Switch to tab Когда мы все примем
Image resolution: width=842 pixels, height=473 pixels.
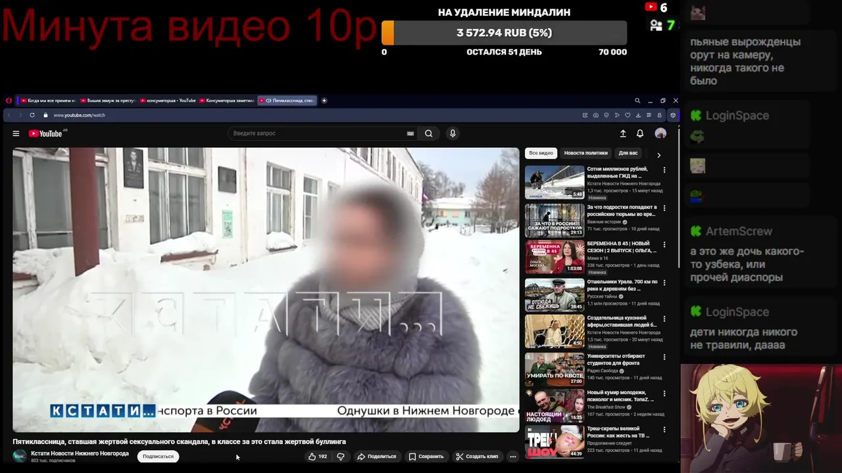click(48, 101)
